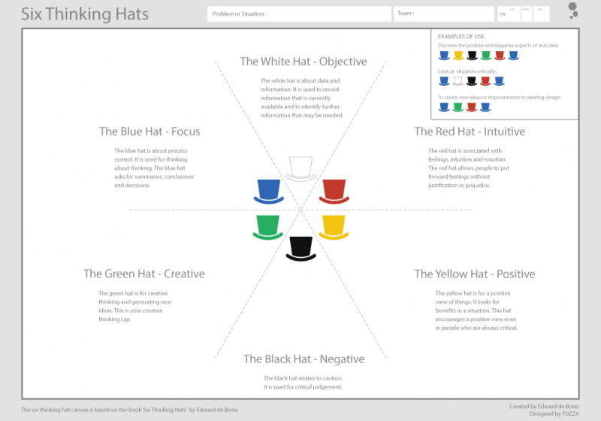Click the Examples of Use title
Screen dimensions: 601x421
[461, 36]
